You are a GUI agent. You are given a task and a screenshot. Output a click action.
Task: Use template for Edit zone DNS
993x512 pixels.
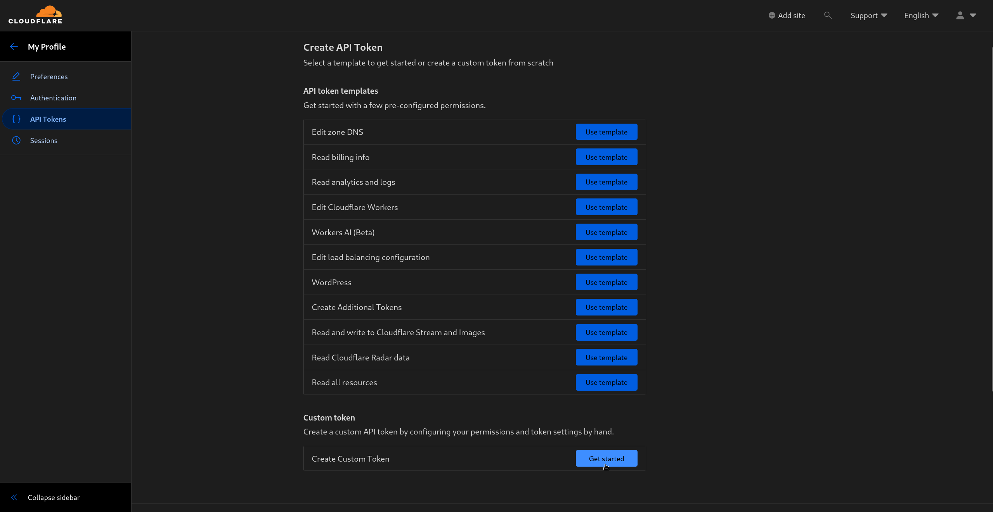pyautogui.click(x=606, y=132)
